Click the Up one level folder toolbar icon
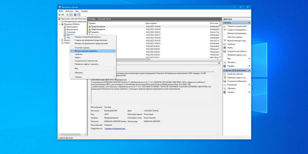The height and width of the screenshot is (154, 308). 67,15
